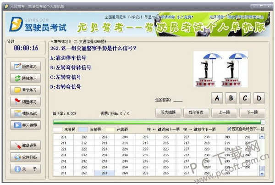Jump to question 252 cell

pyautogui.click(x=84, y=167)
